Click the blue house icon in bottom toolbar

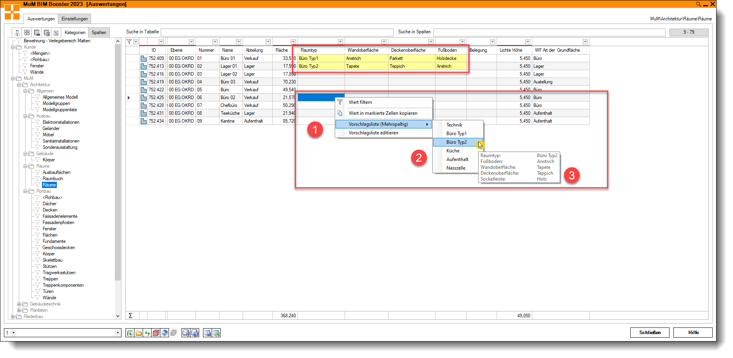(165, 333)
